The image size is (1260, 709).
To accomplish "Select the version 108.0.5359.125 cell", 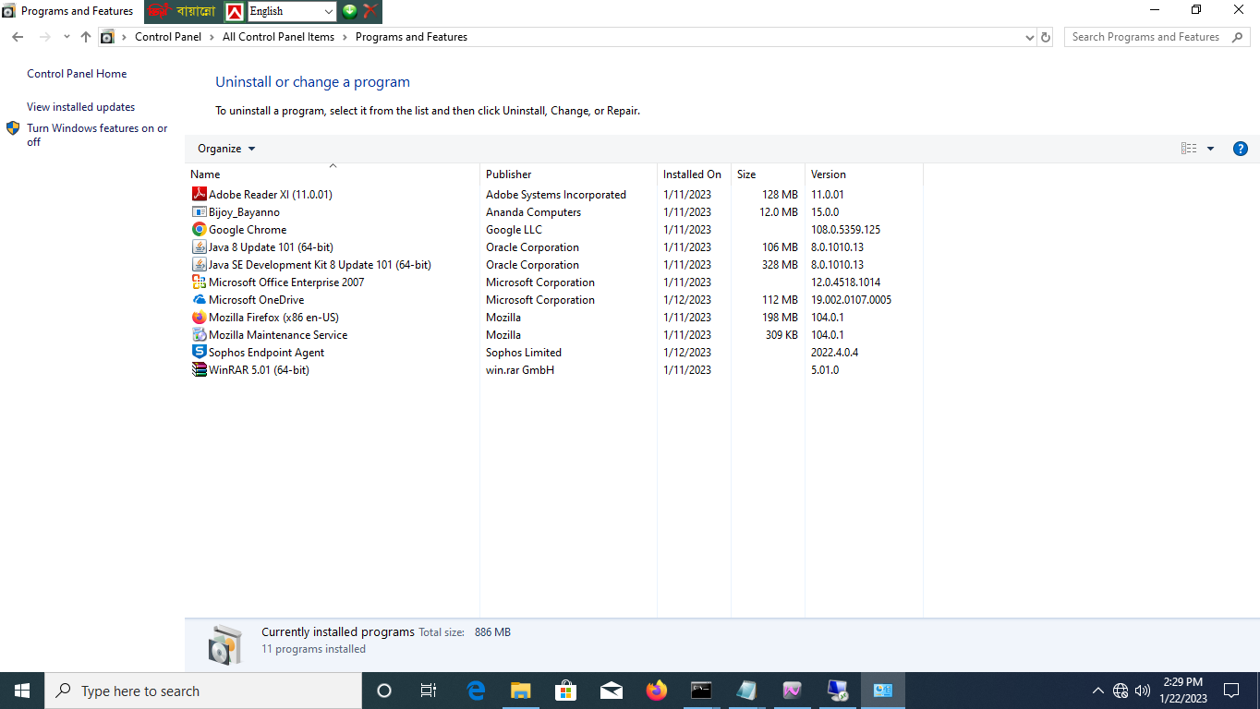I will coord(845,229).
